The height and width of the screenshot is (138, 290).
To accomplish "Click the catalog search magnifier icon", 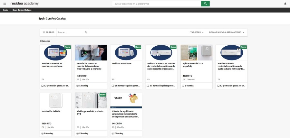I will click(x=86, y=32).
